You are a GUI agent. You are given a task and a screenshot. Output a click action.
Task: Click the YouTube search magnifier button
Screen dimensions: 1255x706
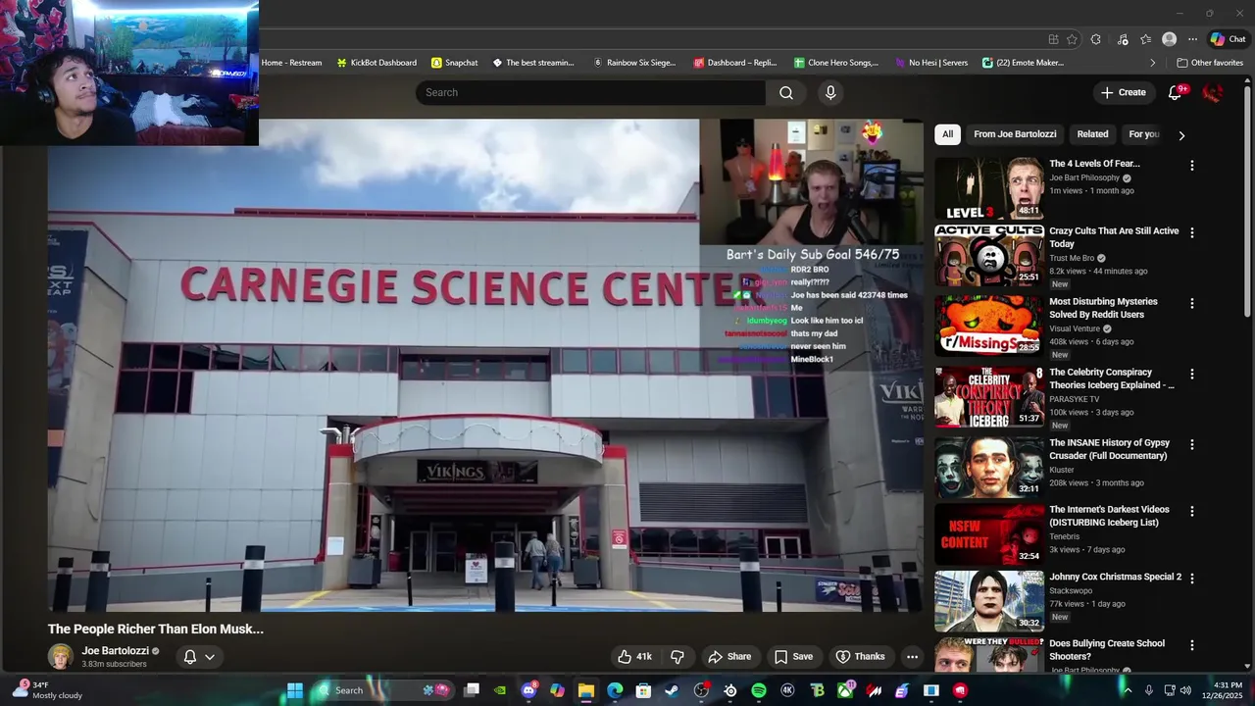[786, 92]
